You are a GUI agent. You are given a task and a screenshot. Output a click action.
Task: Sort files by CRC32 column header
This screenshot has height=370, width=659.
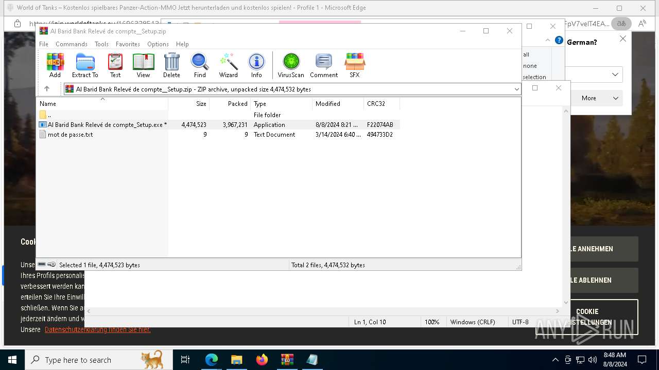pyautogui.click(x=382, y=104)
